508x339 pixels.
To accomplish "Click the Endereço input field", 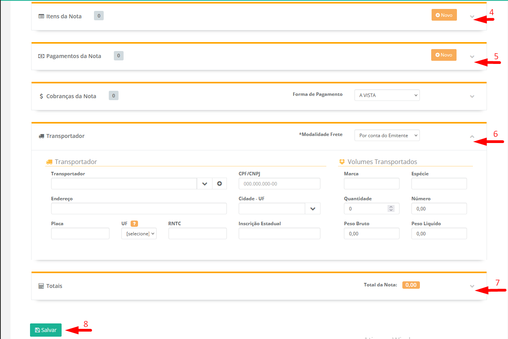I will pyautogui.click(x=139, y=208).
